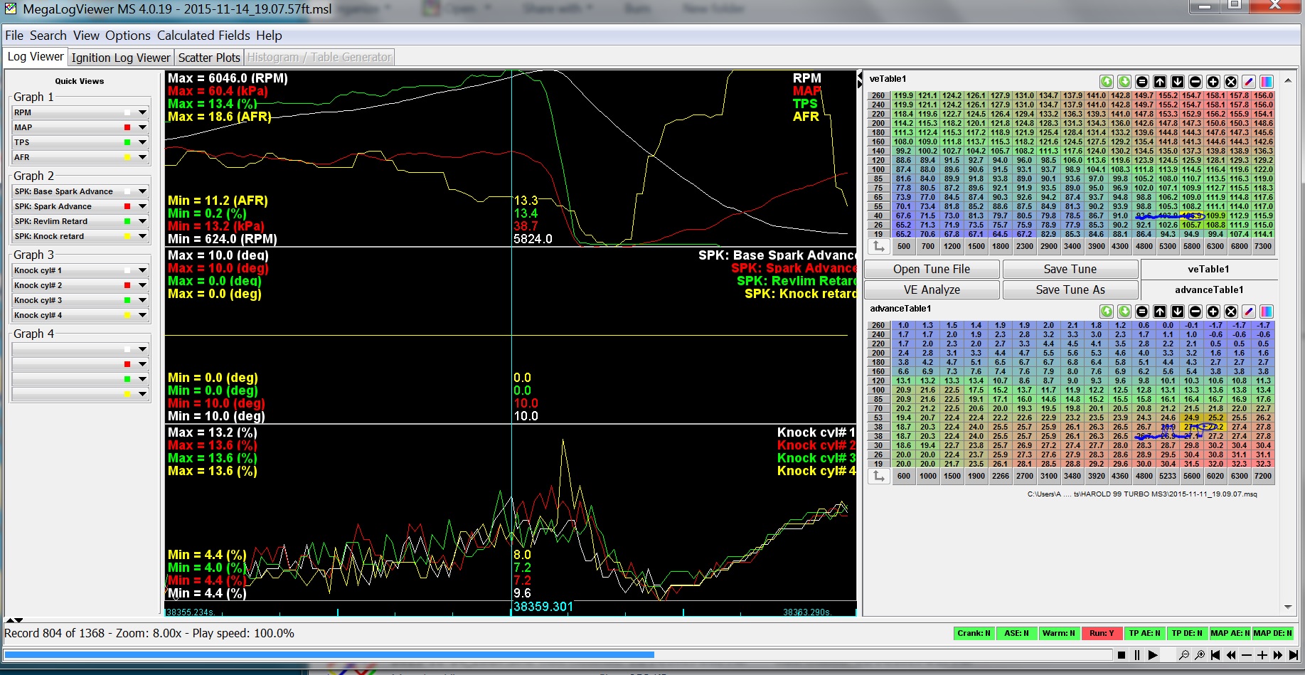Jump to the first log record
The image size is (1305, 675).
pos(1215,655)
